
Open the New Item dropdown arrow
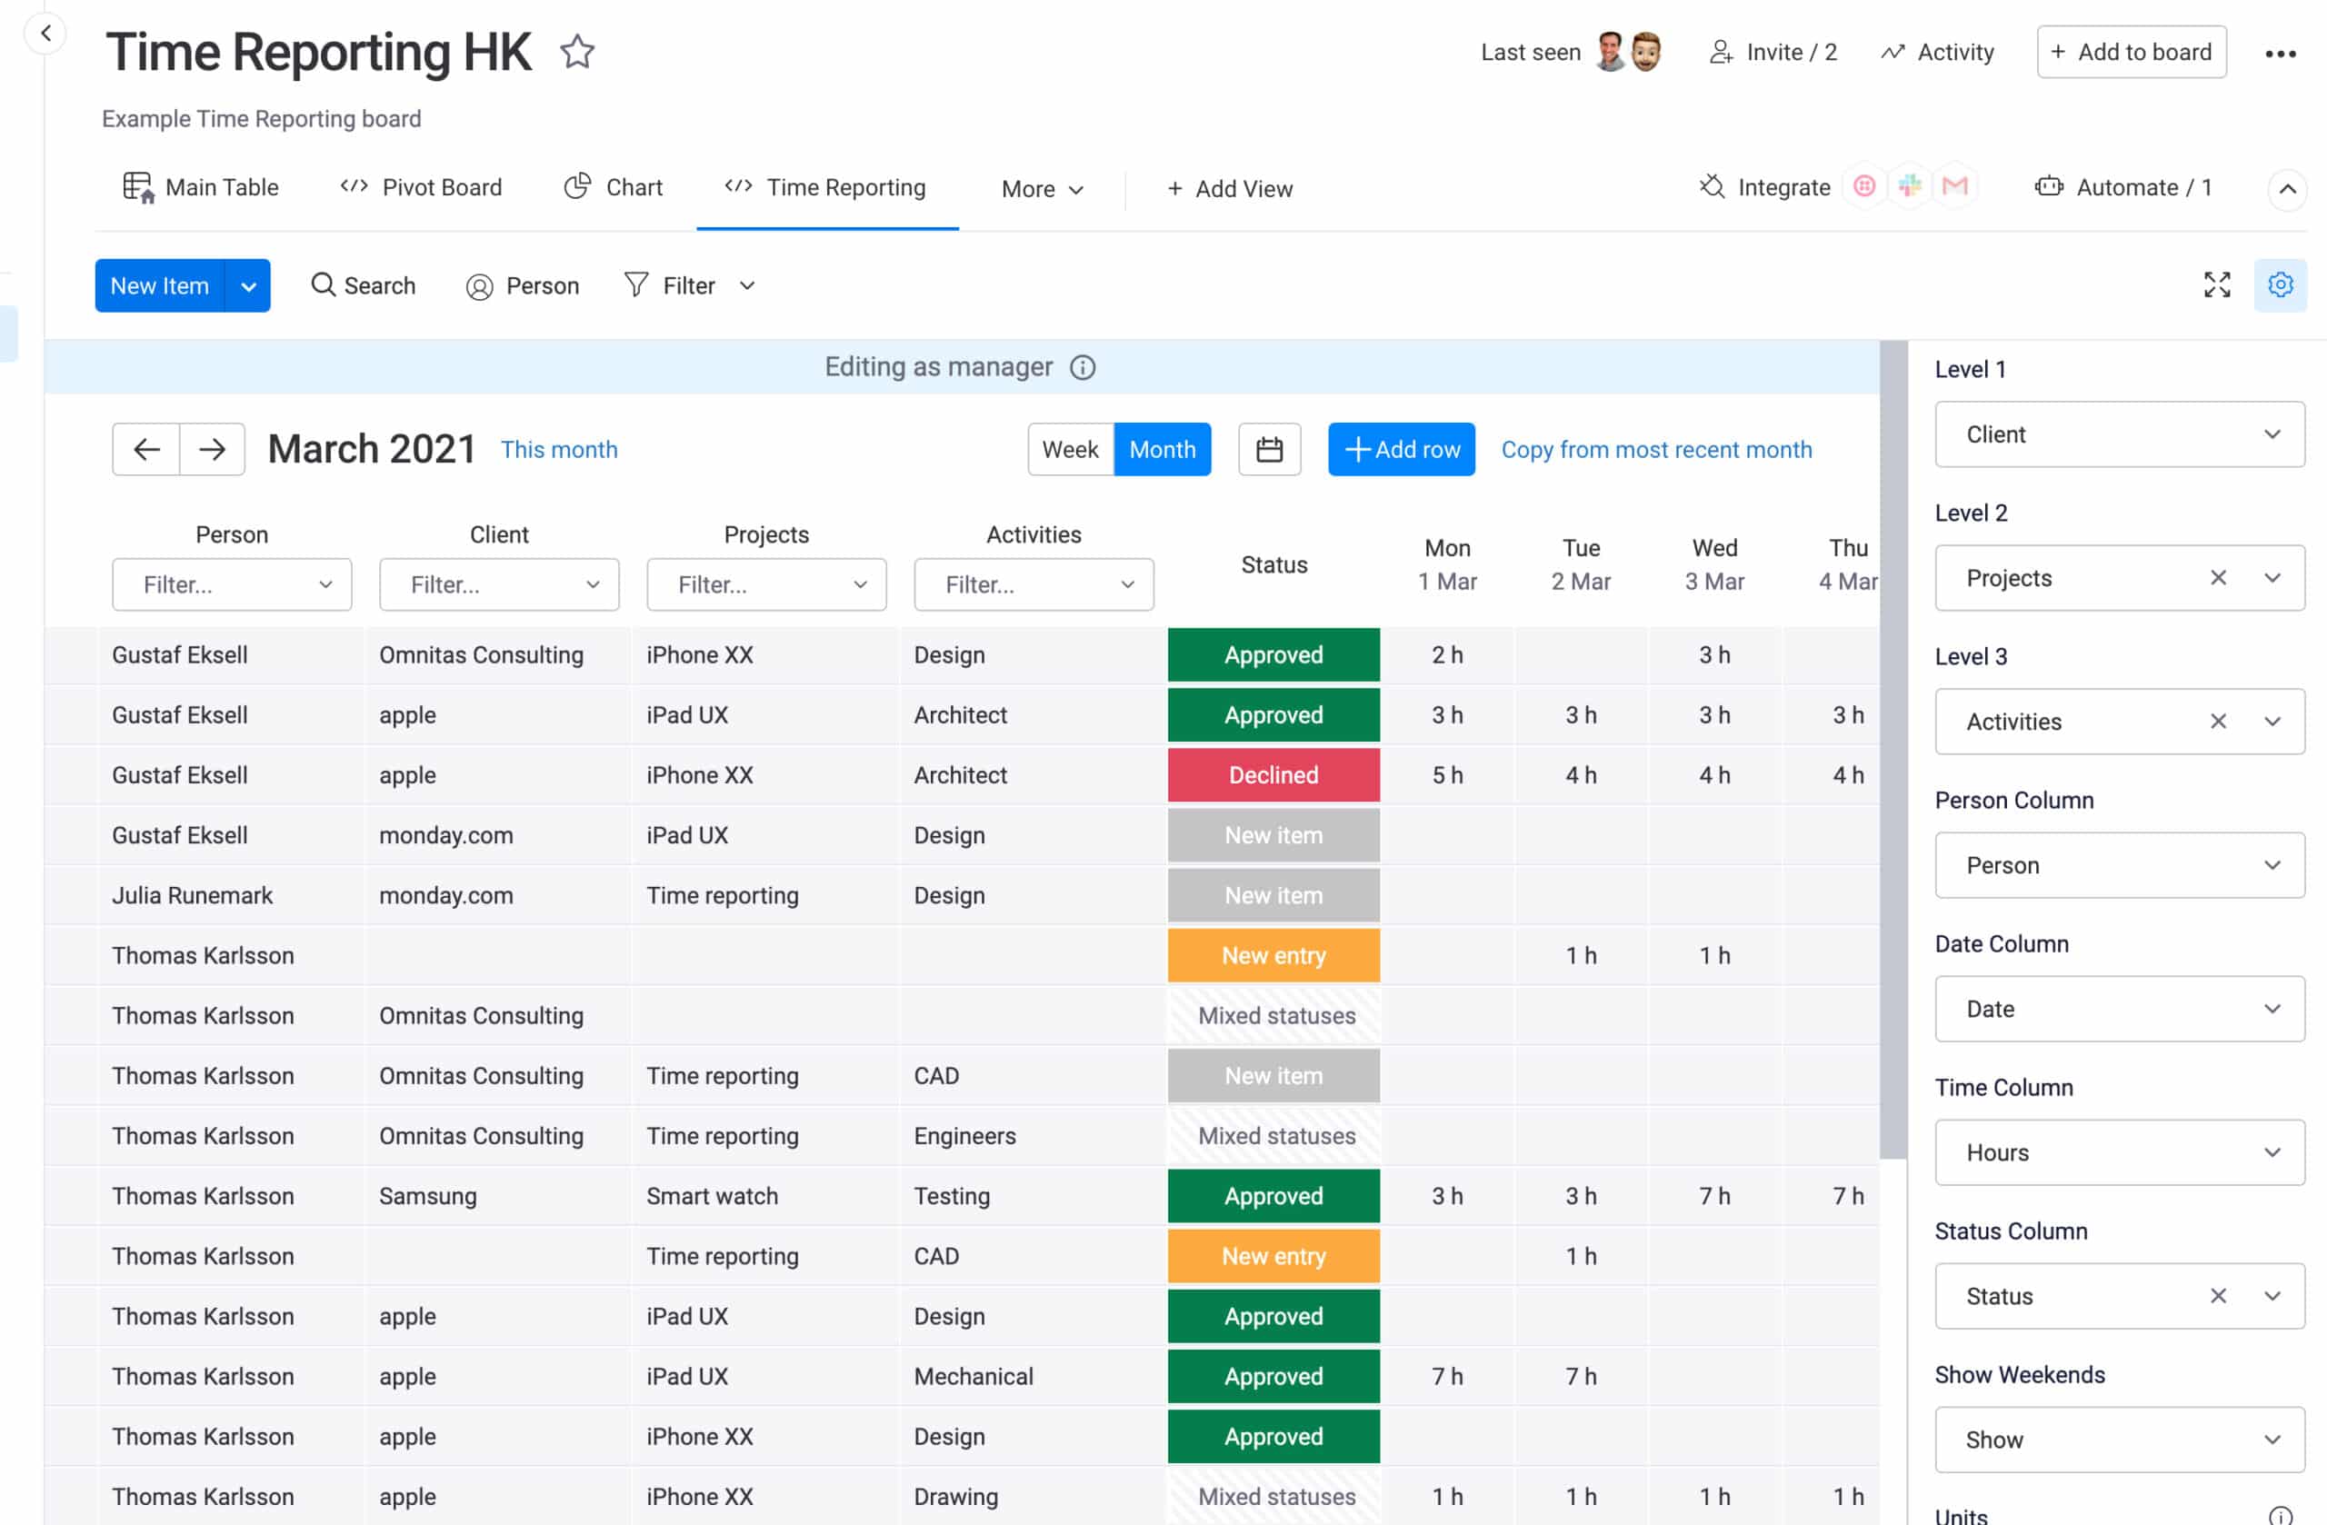(x=248, y=285)
